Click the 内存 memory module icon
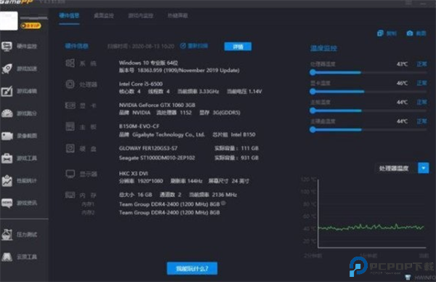436x282 pixels. [70, 195]
